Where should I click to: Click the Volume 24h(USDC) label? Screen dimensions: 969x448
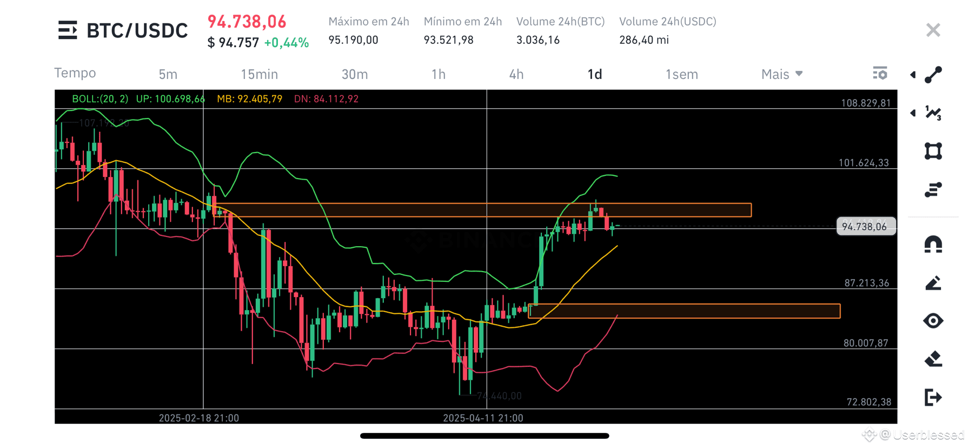[668, 22]
